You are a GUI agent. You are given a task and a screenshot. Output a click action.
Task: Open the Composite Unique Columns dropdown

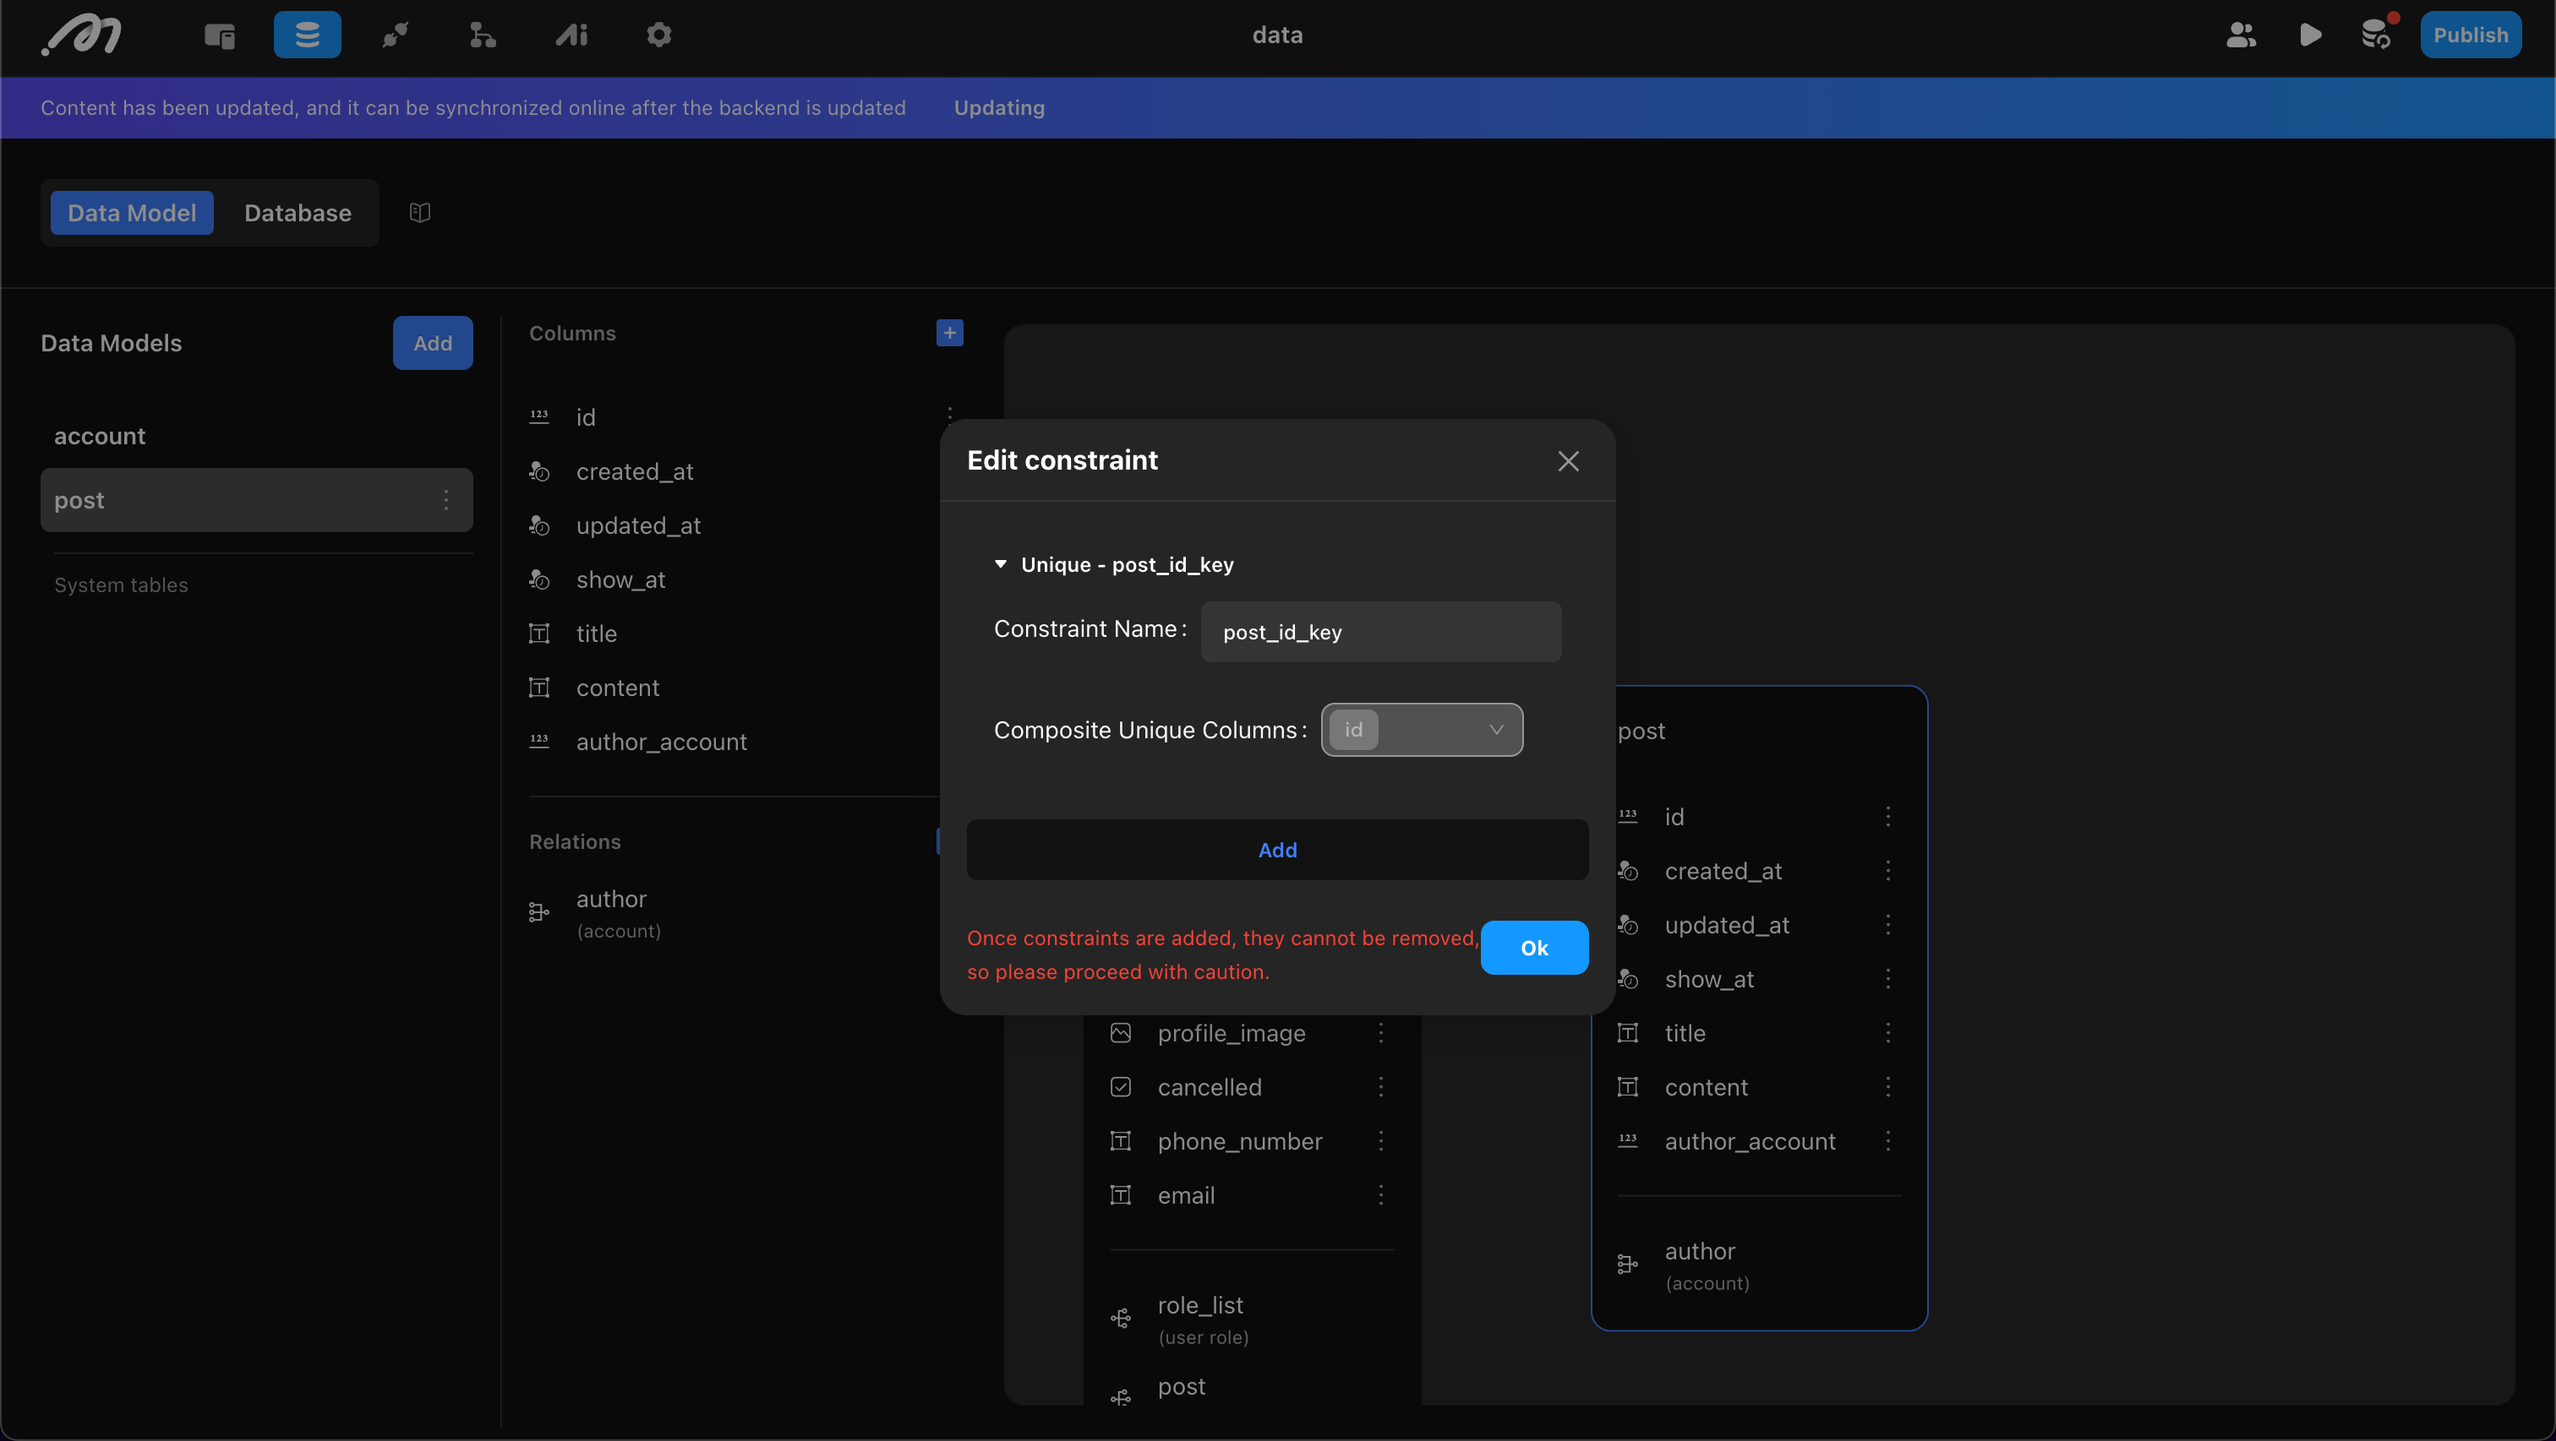coord(1422,730)
